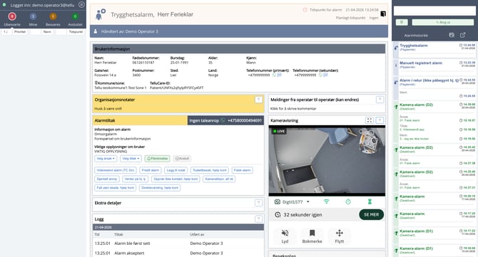478x257 pixels.
Task: Open the Ubesvarte alarms tab
Action: click(12, 19)
